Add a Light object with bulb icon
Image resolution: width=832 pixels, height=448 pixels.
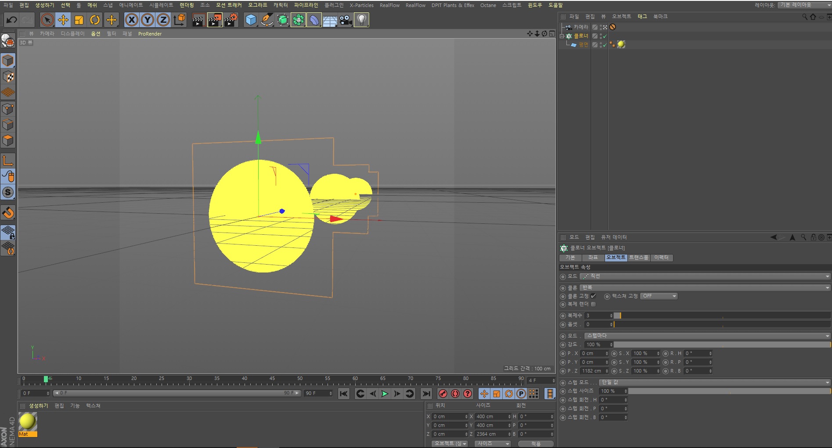click(362, 20)
